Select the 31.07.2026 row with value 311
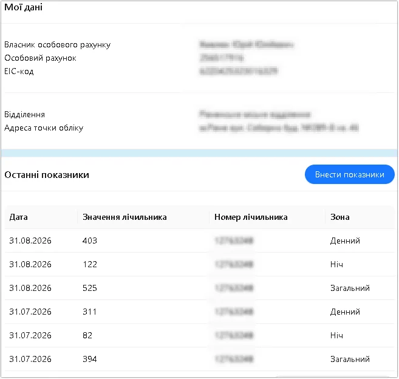The width and height of the screenshot is (399, 379). 199,312
